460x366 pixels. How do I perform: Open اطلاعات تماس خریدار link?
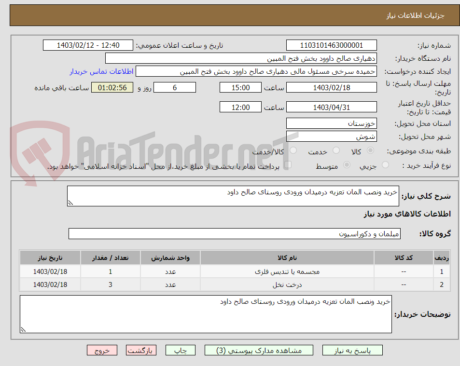[101, 71]
